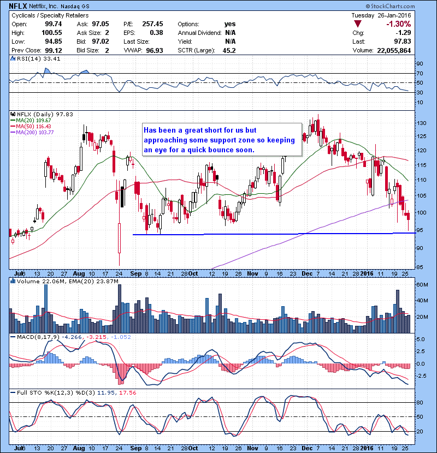Click the 60M volume axis label
The image size is (437, 453).
422,284
